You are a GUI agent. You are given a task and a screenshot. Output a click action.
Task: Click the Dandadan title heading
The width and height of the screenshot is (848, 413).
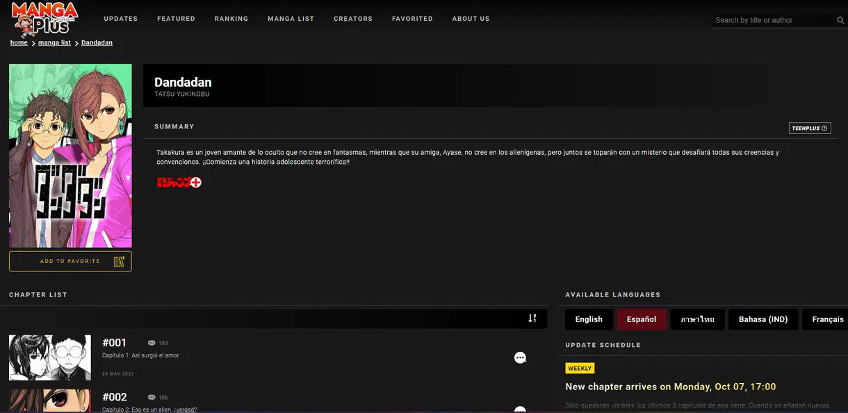[x=183, y=82]
